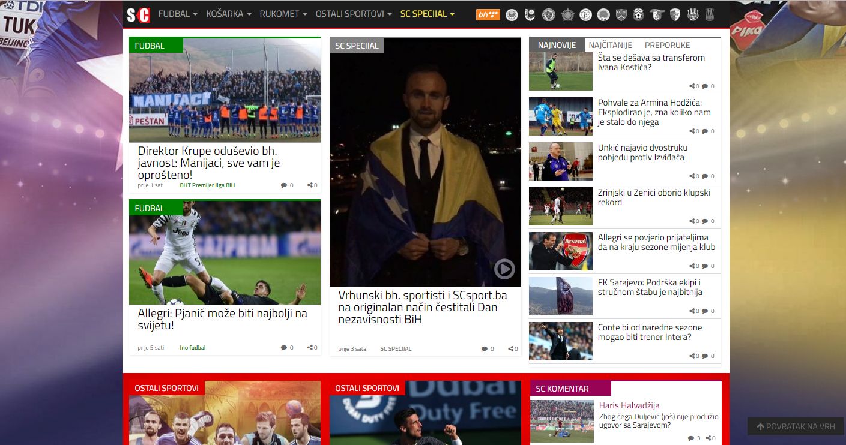Click the rightmost club crest in header
Image resolution: width=846 pixels, height=445 pixels.
coord(709,14)
